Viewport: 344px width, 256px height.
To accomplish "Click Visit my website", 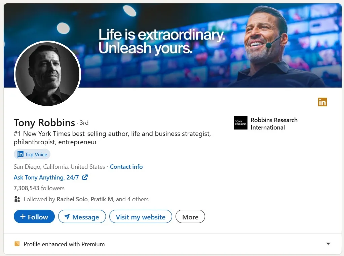I will coord(141,216).
